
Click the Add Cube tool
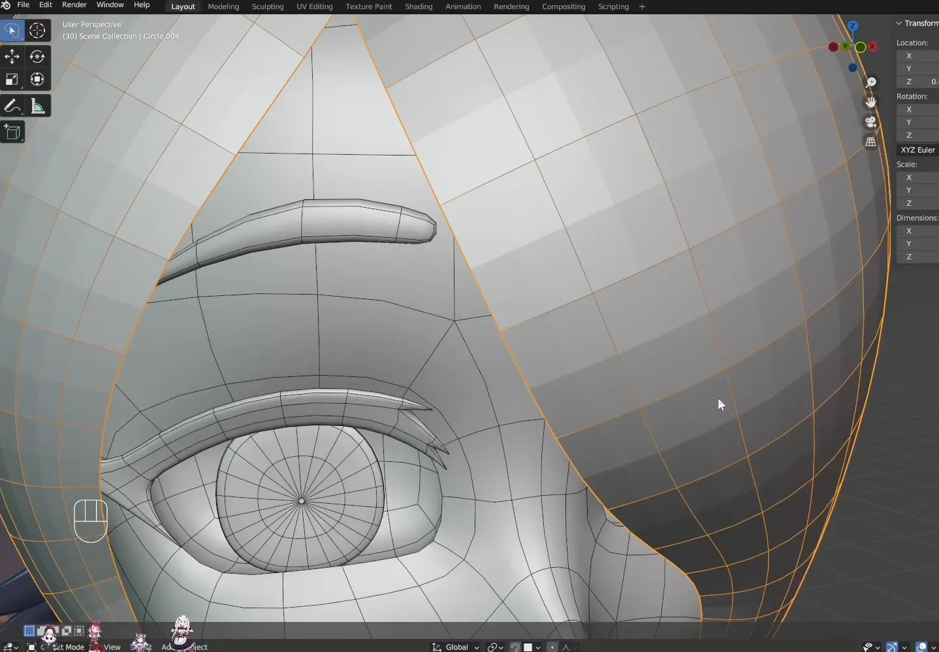coord(12,133)
